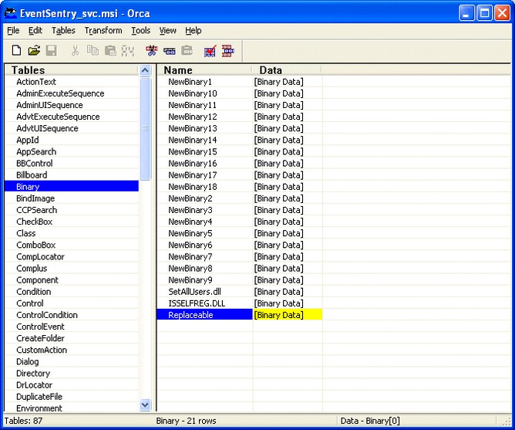Click the New file toolbar icon
515x430 pixels.
tap(16, 51)
